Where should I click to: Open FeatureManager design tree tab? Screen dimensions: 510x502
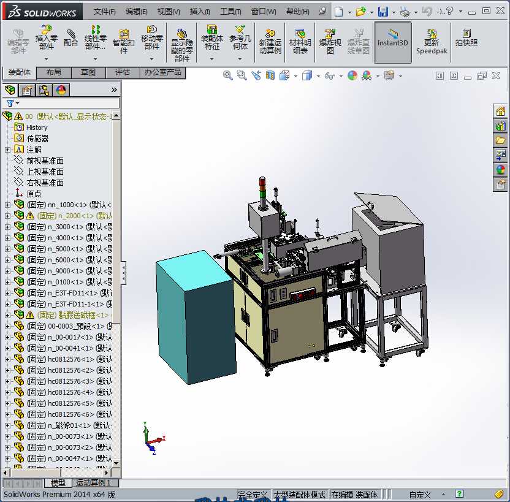[x=10, y=90]
